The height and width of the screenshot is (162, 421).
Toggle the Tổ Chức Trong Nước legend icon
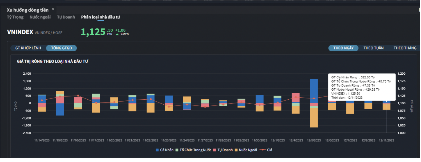(177, 150)
